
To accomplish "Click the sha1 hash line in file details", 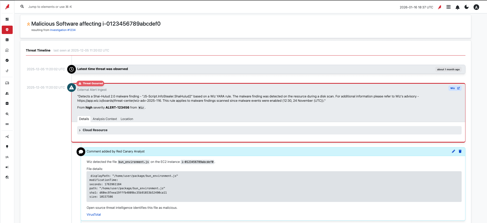I will (128, 193).
